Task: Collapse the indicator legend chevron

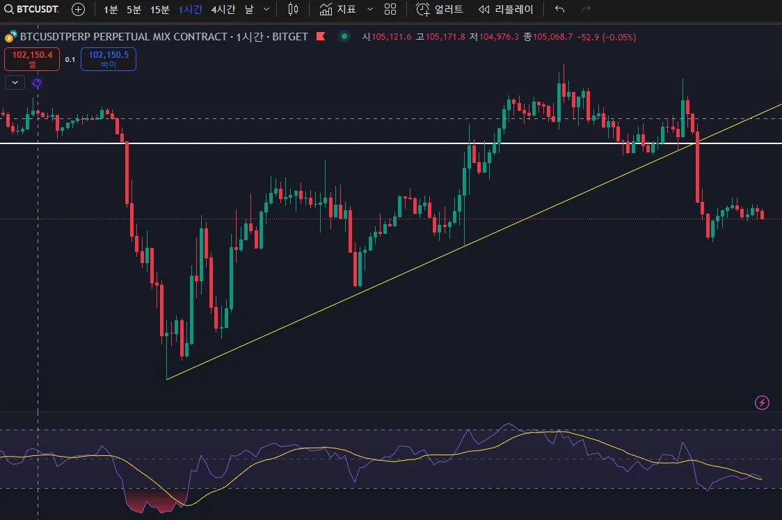Action: pyautogui.click(x=15, y=82)
